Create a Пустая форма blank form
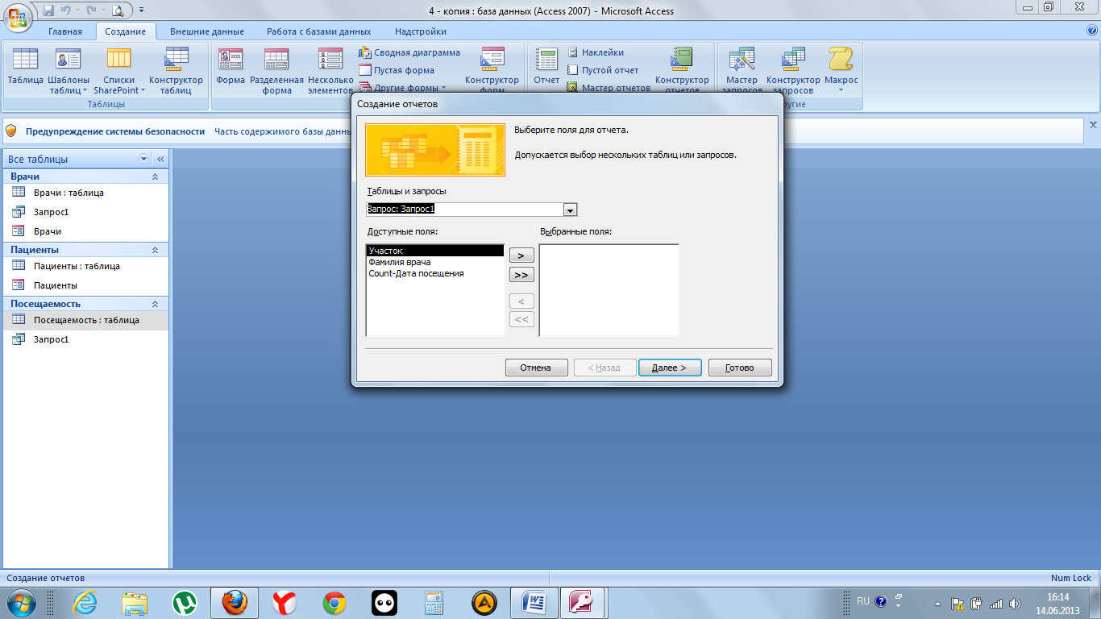1101x619 pixels. tap(397, 70)
